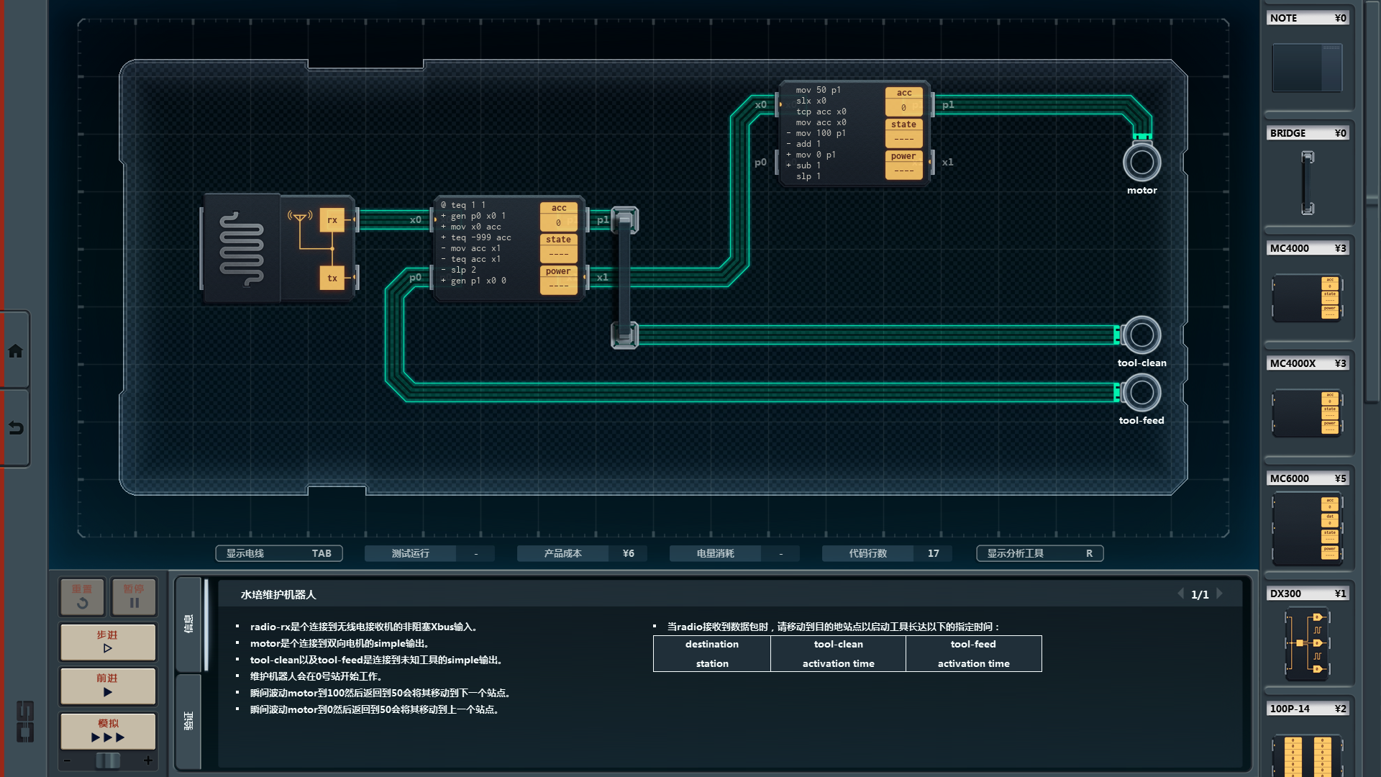Go to previous page arrow beside 1/1
This screenshot has height=777, width=1381.
[x=1180, y=594]
